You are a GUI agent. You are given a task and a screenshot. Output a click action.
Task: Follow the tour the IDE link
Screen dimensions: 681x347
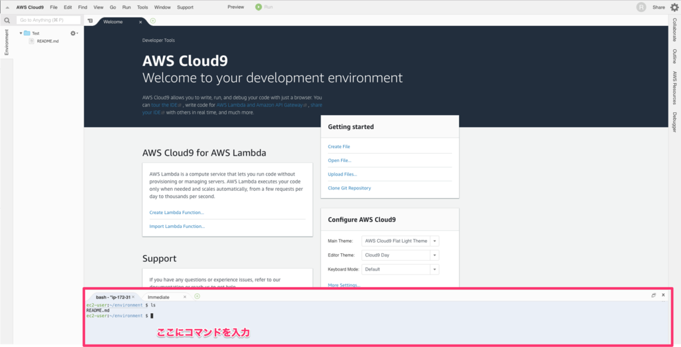[x=166, y=105]
